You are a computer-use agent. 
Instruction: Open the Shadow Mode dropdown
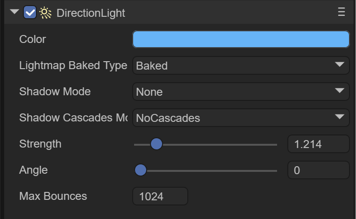click(241, 92)
